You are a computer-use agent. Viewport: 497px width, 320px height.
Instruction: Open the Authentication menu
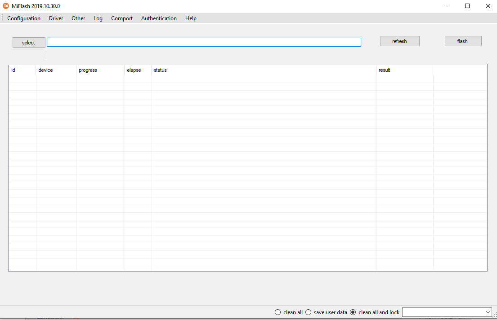(159, 18)
